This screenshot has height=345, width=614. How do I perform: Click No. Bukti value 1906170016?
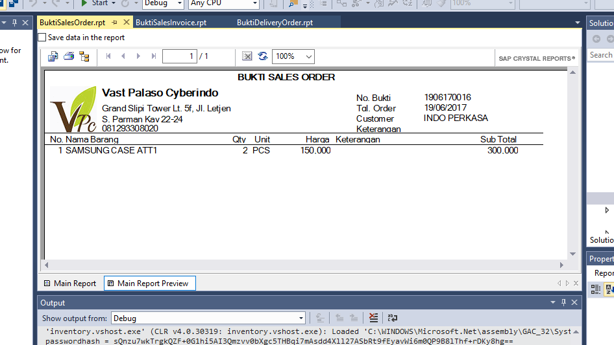448,97
